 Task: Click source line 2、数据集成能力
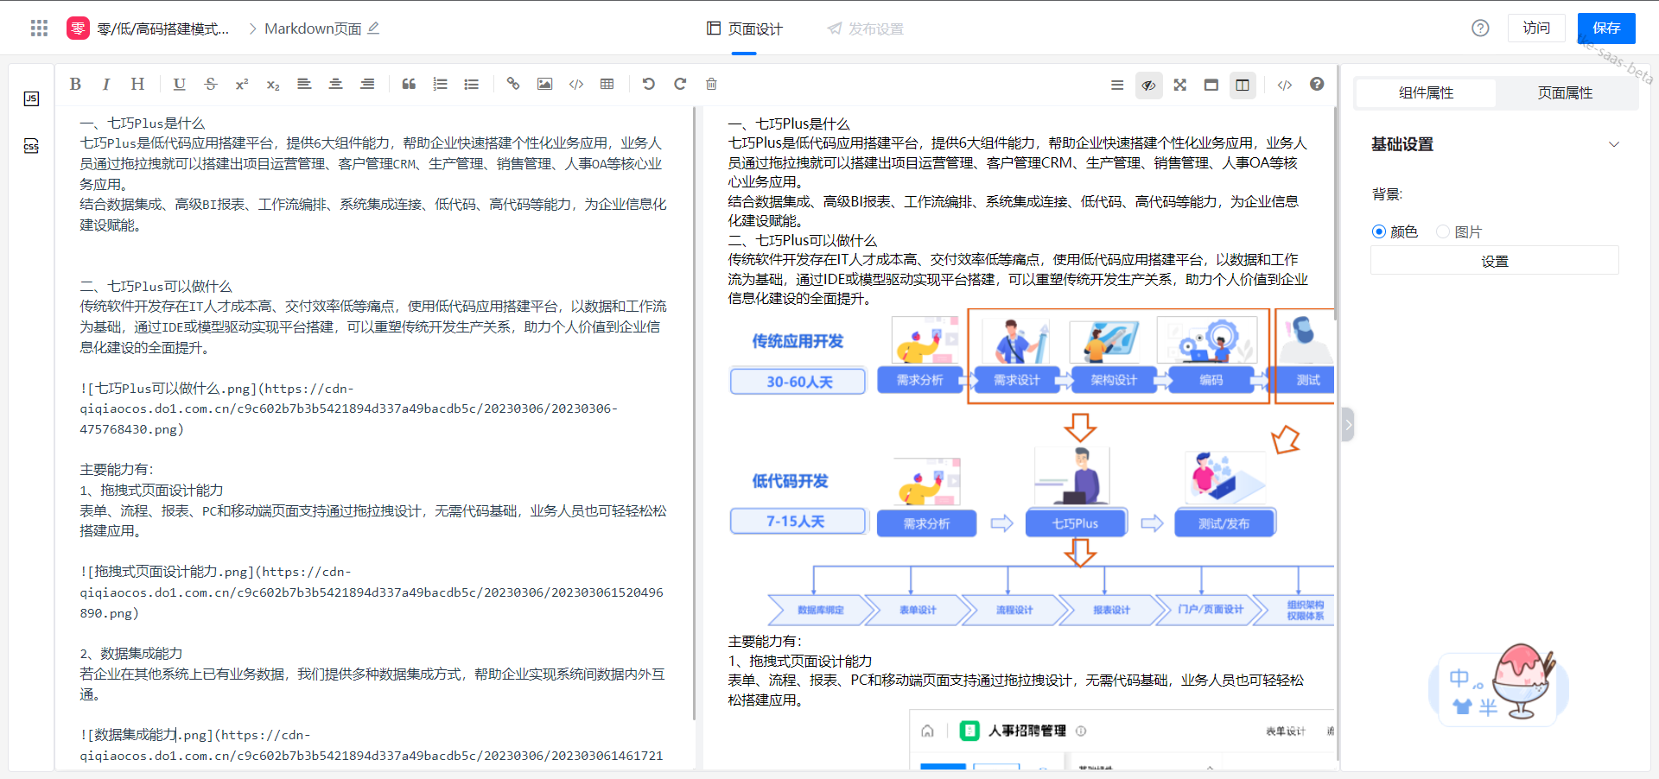pyautogui.click(x=131, y=654)
